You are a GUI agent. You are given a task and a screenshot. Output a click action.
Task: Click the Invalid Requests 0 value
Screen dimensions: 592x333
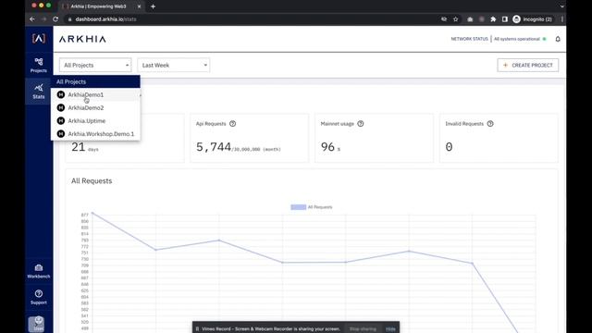point(449,146)
